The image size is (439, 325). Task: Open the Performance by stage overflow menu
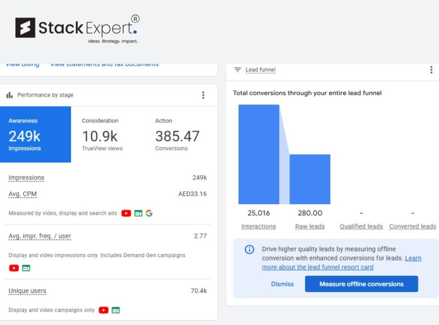coord(203,95)
